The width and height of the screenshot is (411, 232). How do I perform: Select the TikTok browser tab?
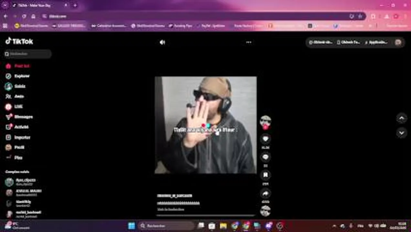pyautogui.click(x=39, y=5)
